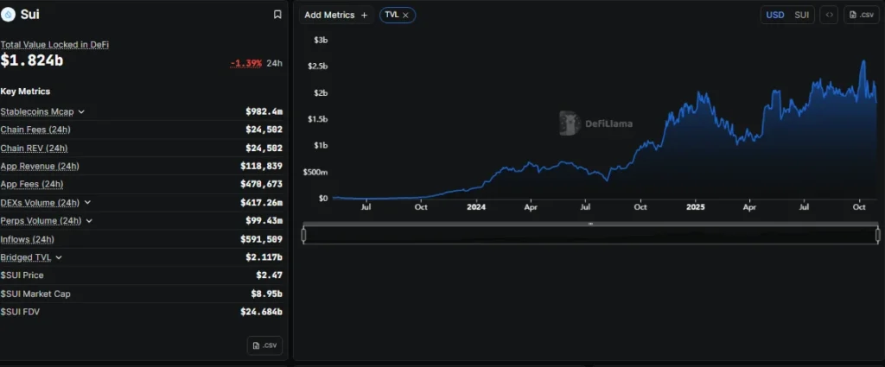Expand Stablecoins Mcap details
The image size is (885, 367).
coord(81,111)
